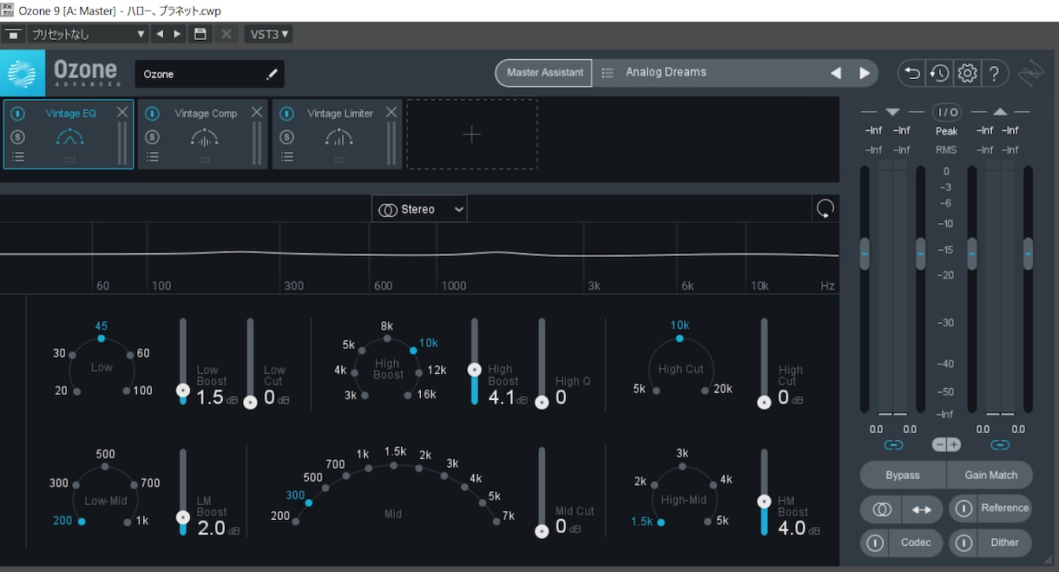Click the Bypass button
This screenshot has width=1059, height=572.
tap(903, 475)
